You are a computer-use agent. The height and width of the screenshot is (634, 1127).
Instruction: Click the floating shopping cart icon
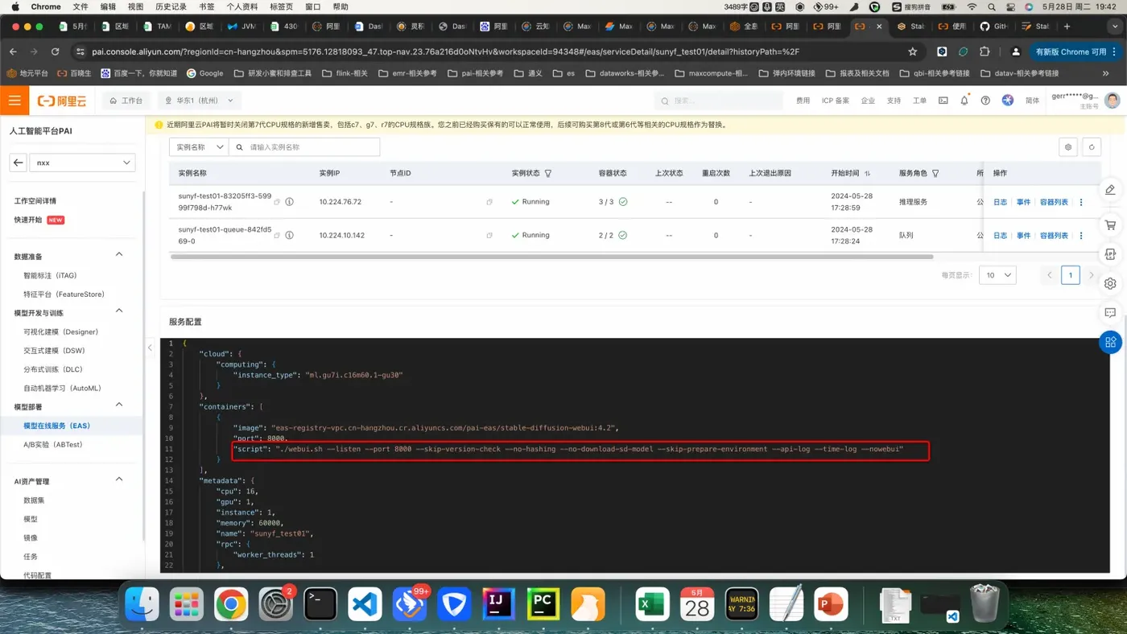click(1110, 225)
